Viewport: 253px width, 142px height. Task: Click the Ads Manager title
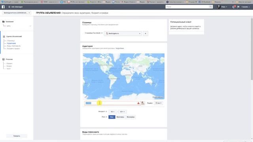point(17,7)
